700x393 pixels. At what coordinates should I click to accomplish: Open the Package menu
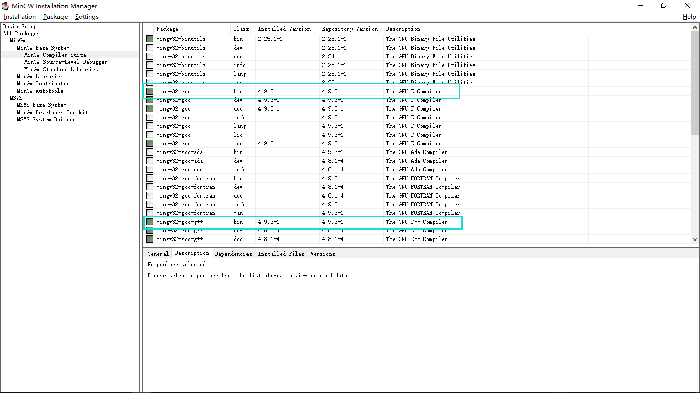pos(55,17)
